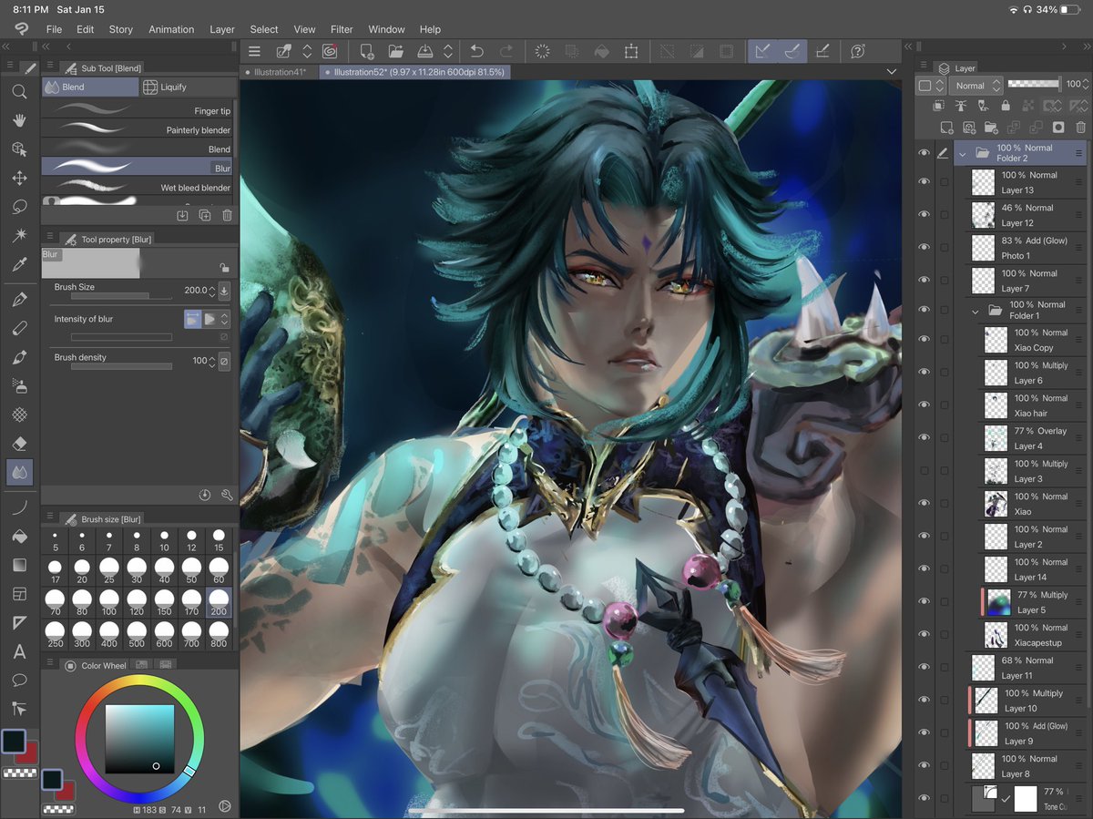Screen dimensions: 1093x819
Task: Hide the Xiao hair layer
Action: pyautogui.click(x=924, y=404)
